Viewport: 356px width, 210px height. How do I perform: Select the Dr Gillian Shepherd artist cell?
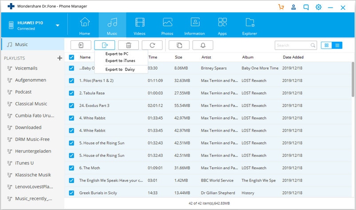click(x=218, y=193)
